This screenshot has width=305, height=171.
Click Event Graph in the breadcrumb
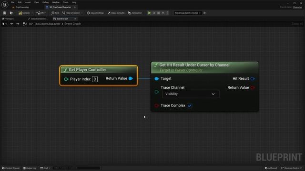[x=73, y=24]
